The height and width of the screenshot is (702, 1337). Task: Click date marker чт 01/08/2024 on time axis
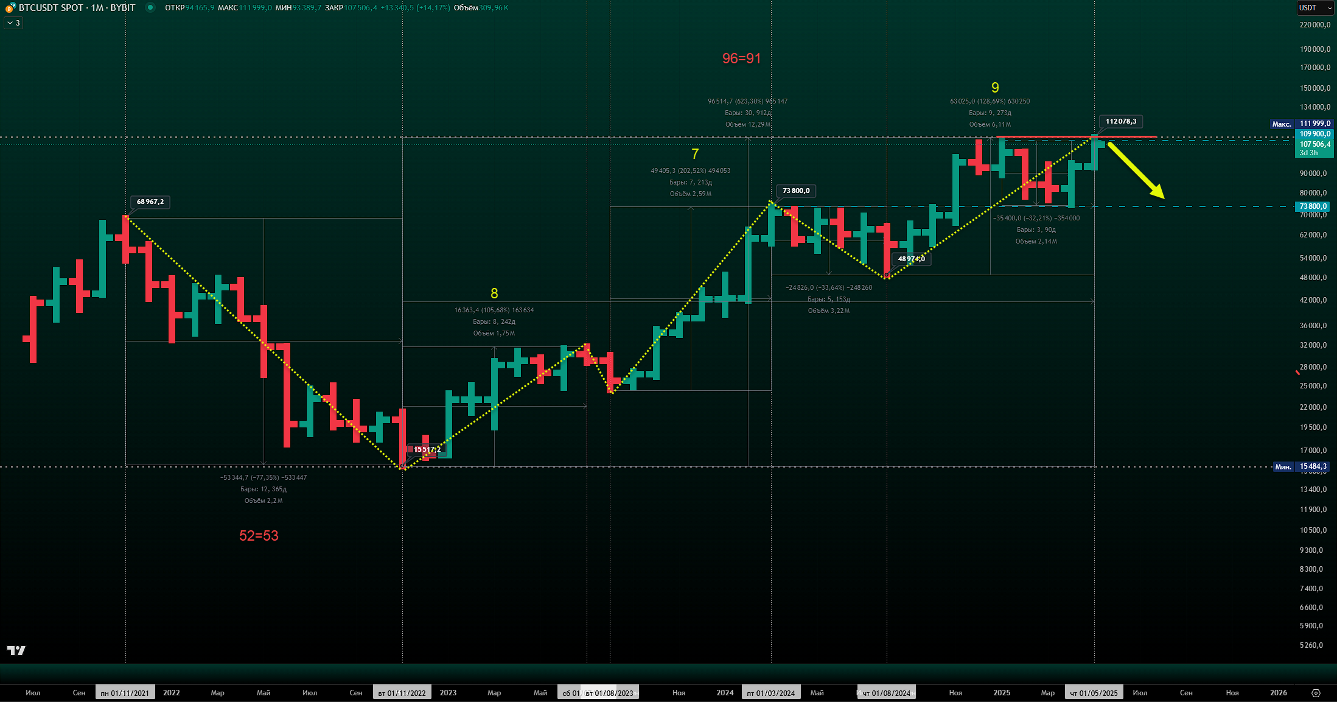(x=887, y=693)
